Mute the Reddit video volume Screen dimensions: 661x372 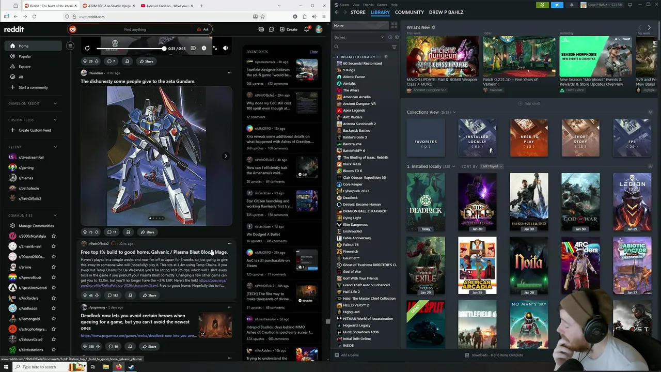[x=226, y=48]
